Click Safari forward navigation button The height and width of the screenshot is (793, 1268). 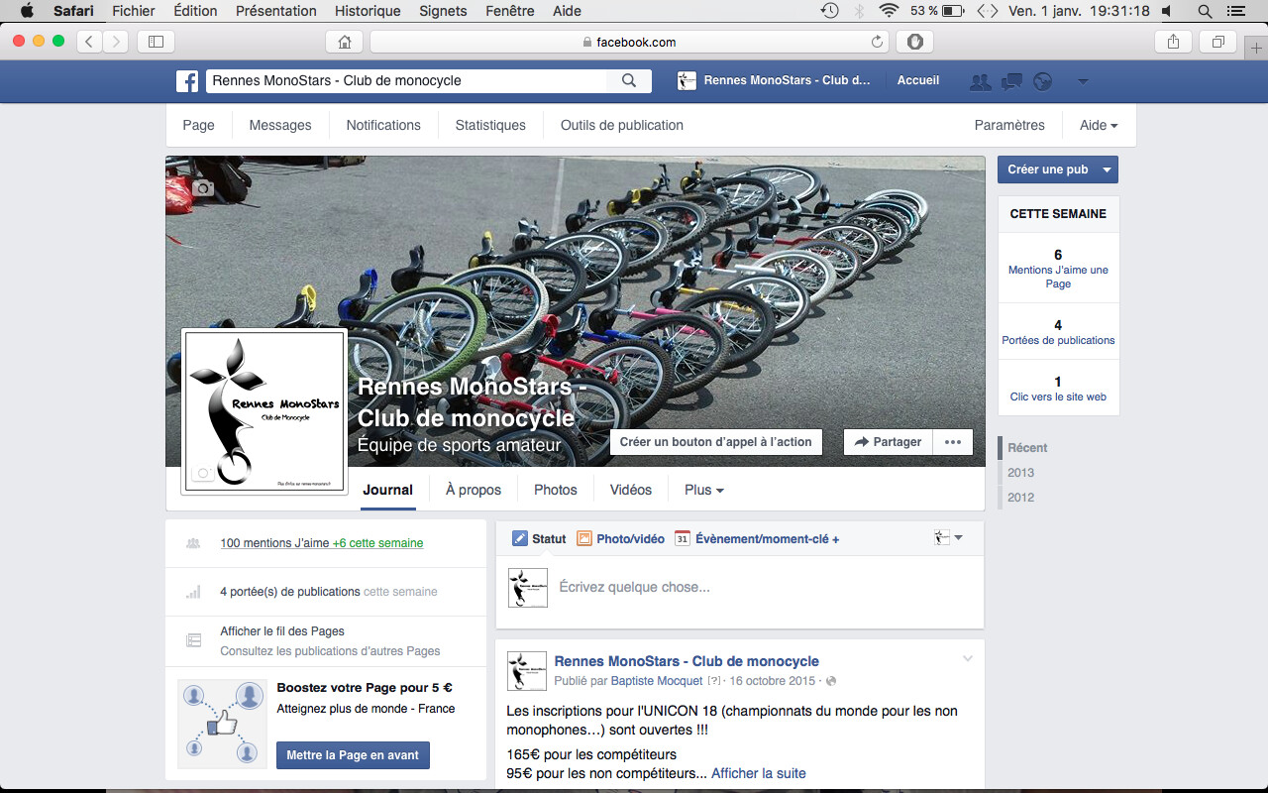click(116, 42)
